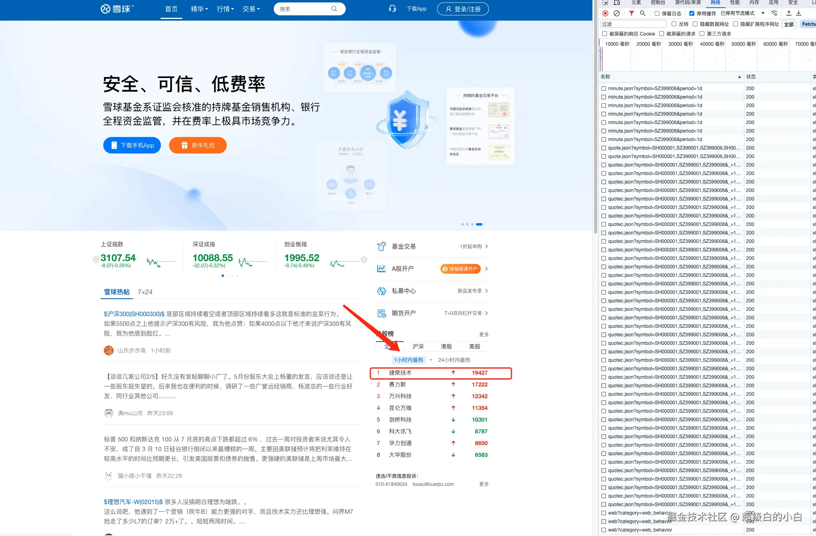
Task: Switch to the 控制台 devtools tab
Action: click(658, 2)
